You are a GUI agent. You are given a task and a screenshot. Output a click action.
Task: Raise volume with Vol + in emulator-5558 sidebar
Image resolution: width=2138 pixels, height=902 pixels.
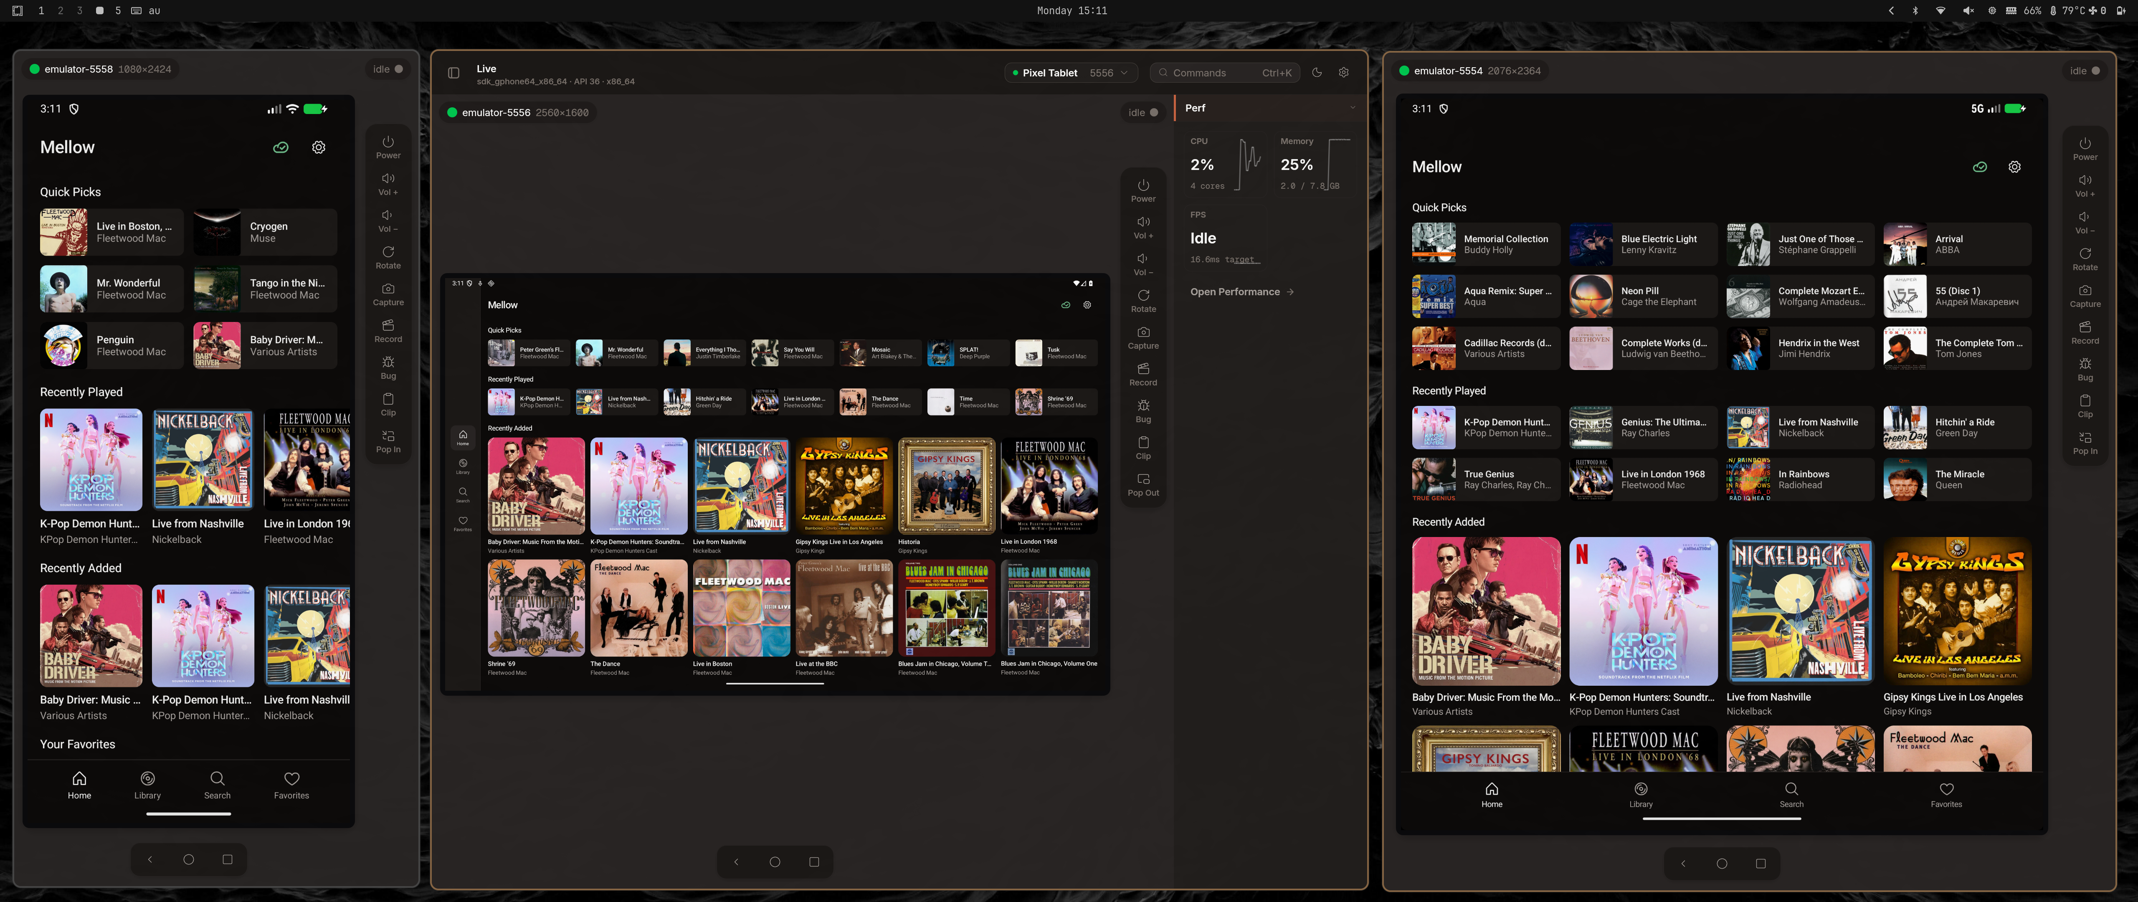tap(388, 183)
